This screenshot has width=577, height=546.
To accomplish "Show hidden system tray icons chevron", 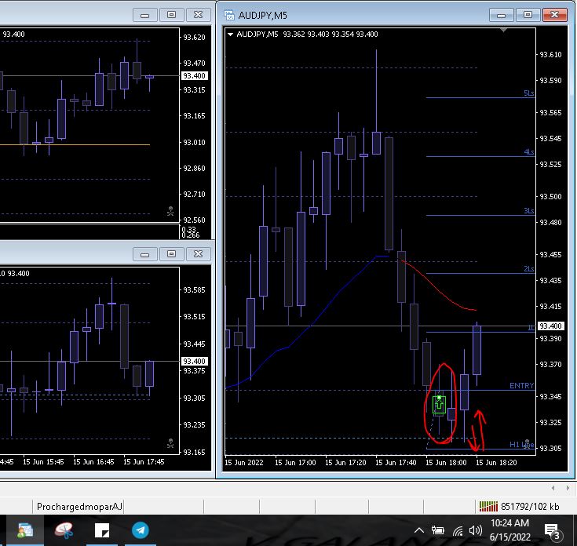I will click(420, 530).
